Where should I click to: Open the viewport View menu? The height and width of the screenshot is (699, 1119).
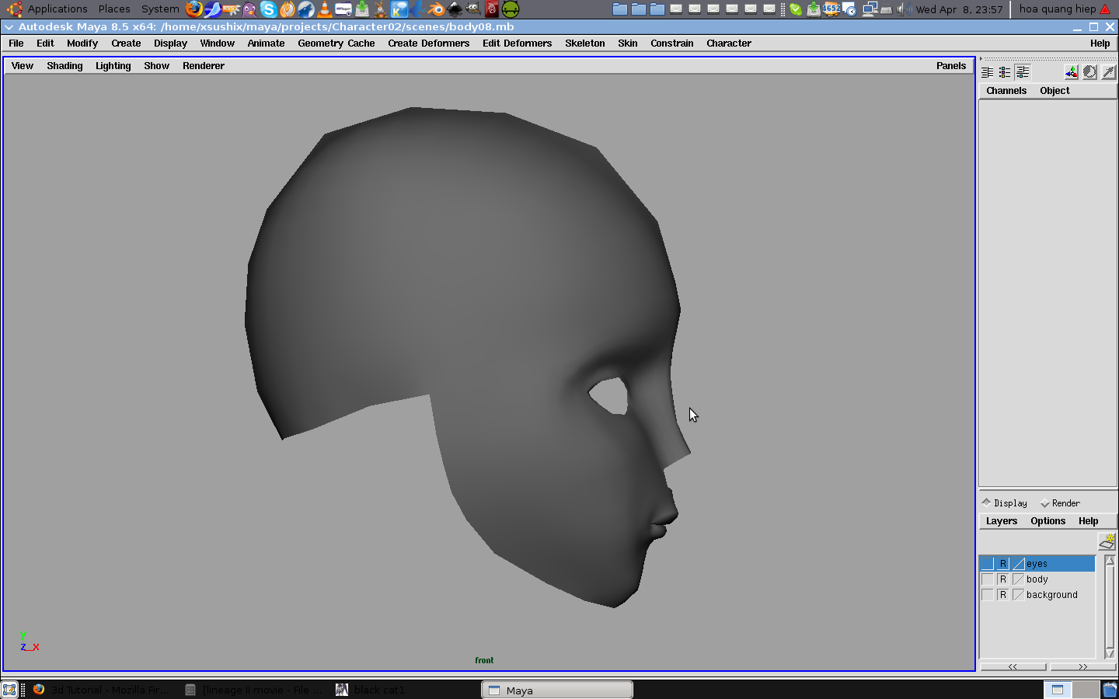(23, 66)
